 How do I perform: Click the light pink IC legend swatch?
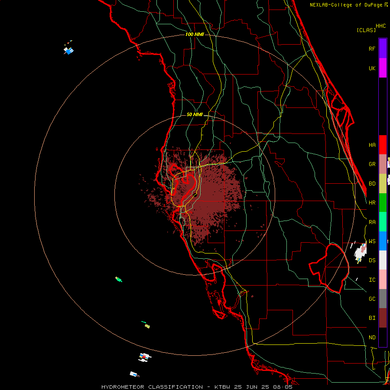click(383, 279)
